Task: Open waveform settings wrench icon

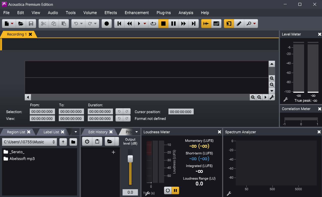Action: coord(272,97)
